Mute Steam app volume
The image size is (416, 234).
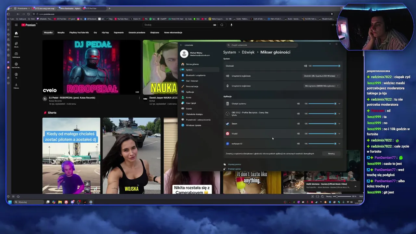298,124
